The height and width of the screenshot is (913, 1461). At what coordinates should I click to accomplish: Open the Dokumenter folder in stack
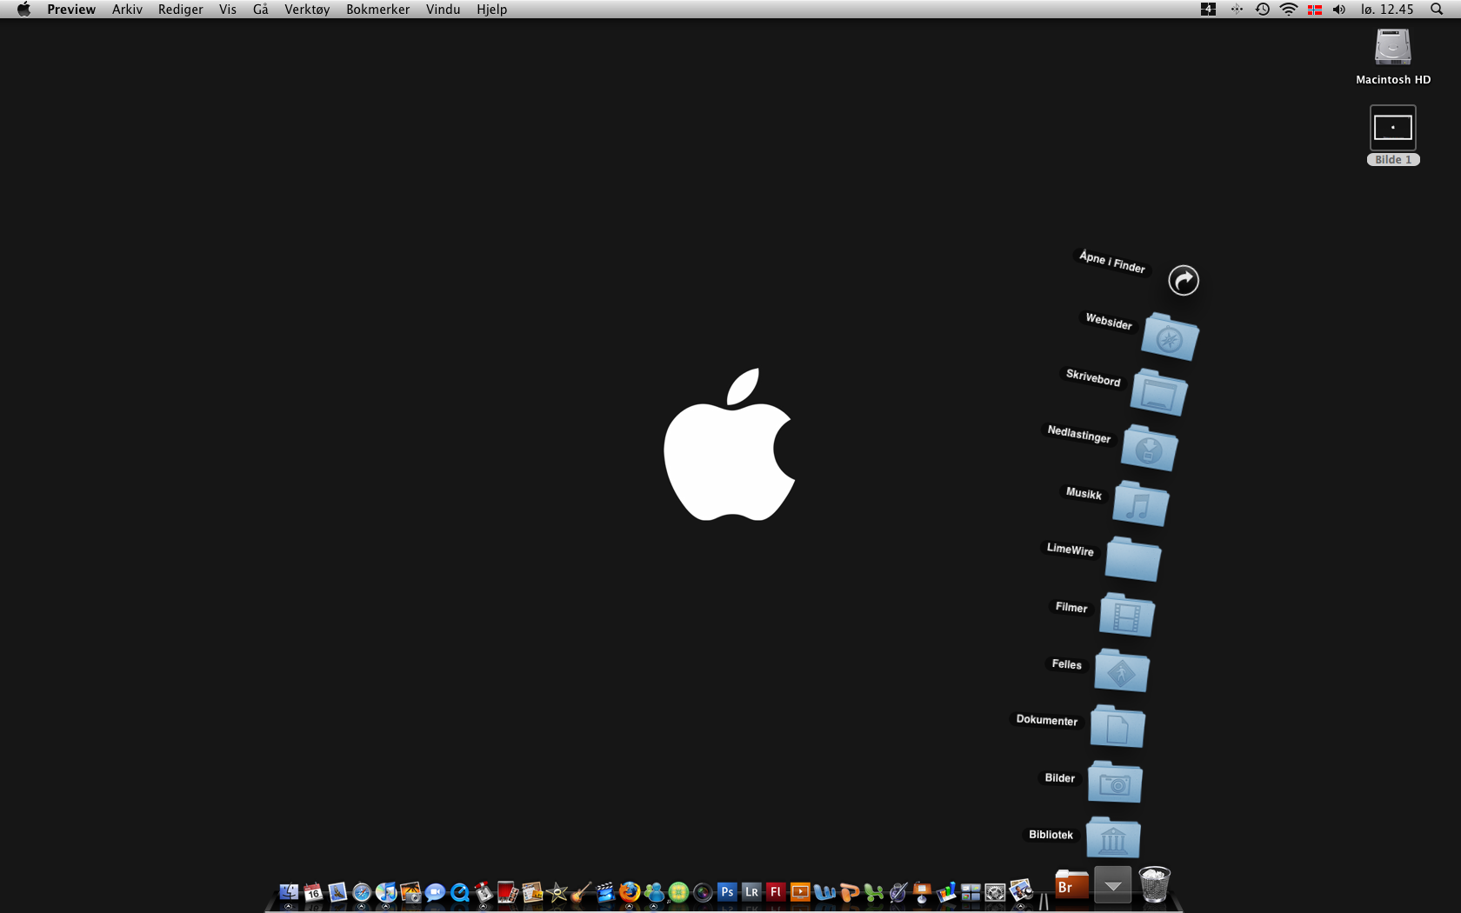coord(1117,726)
